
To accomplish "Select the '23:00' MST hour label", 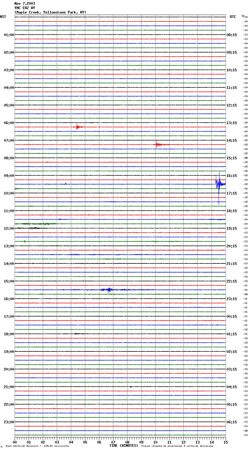I will point(9,422).
